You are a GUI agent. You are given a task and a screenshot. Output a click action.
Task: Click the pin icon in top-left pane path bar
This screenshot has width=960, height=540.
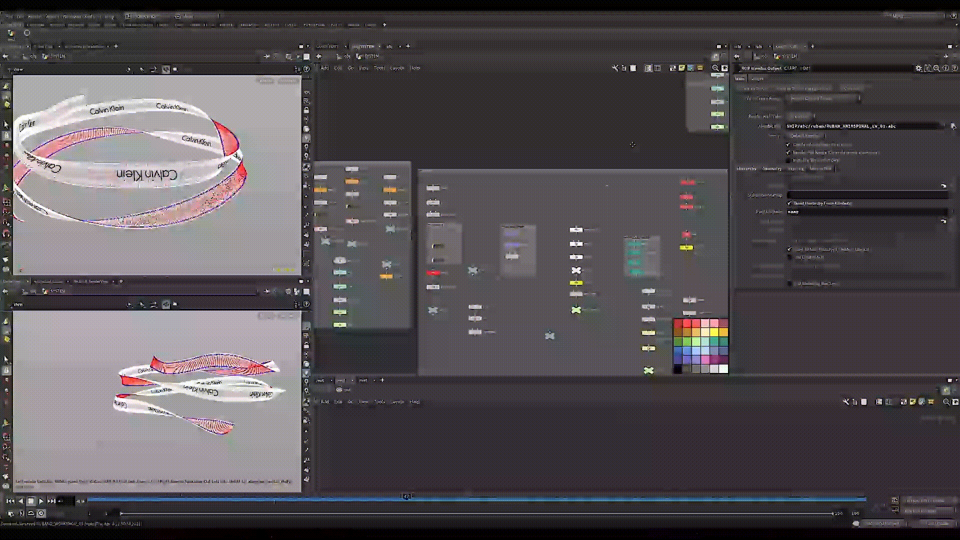tap(267, 56)
